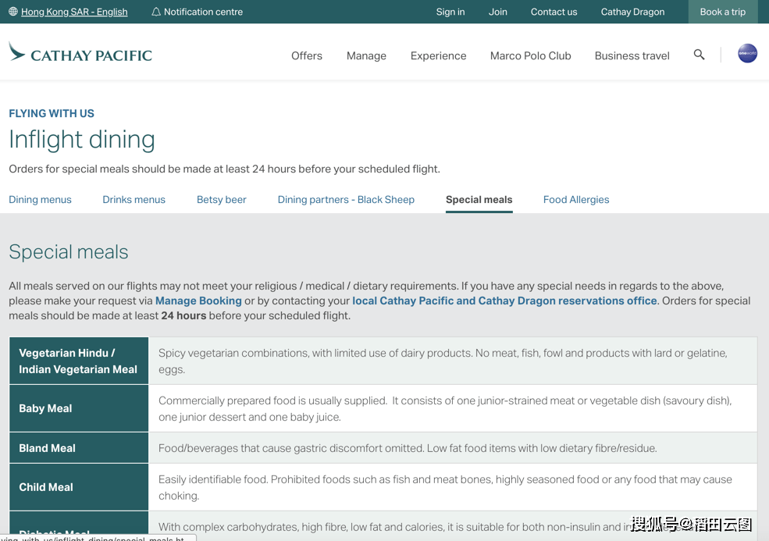Open the Offers menu
The height and width of the screenshot is (541, 769).
[x=307, y=56]
